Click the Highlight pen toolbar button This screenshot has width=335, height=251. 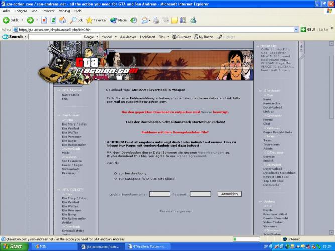227,37
